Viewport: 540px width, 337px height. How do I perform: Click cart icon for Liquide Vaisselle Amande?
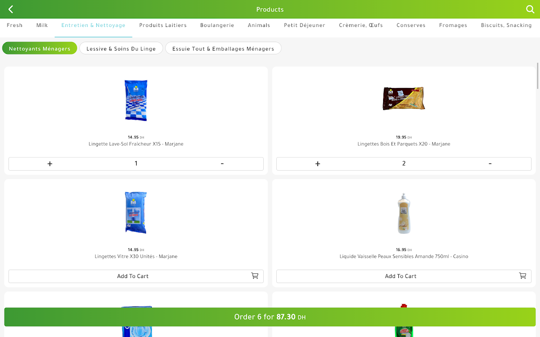click(x=523, y=276)
